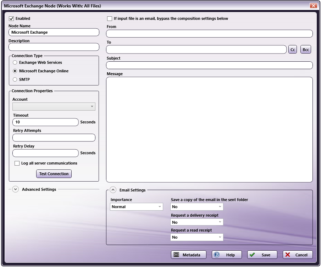Open Request a delivery receipt dropdown

pos(197,222)
